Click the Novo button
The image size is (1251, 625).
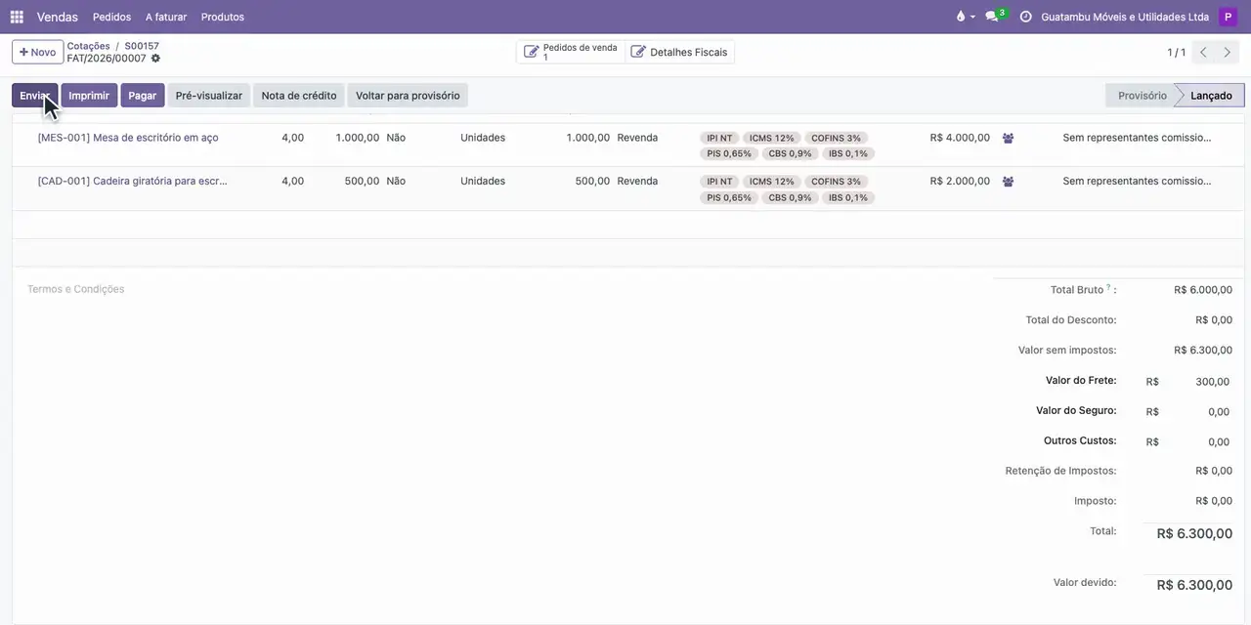tap(37, 52)
